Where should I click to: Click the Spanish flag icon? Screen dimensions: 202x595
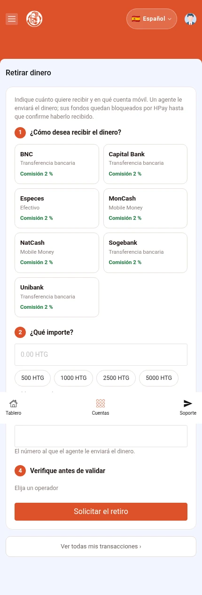[136, 19]
